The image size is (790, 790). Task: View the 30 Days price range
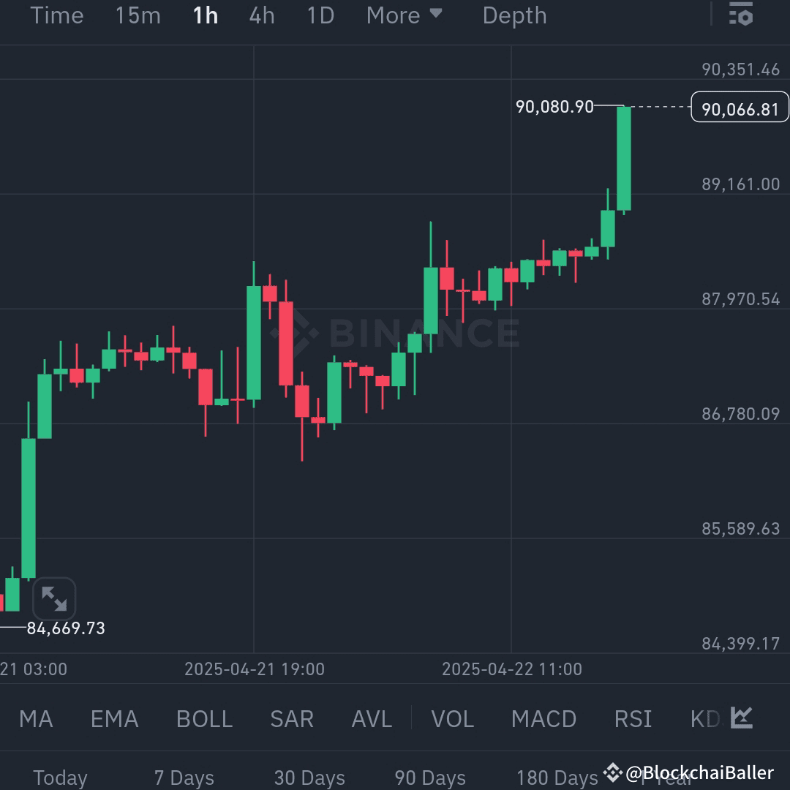click(309, 778)
